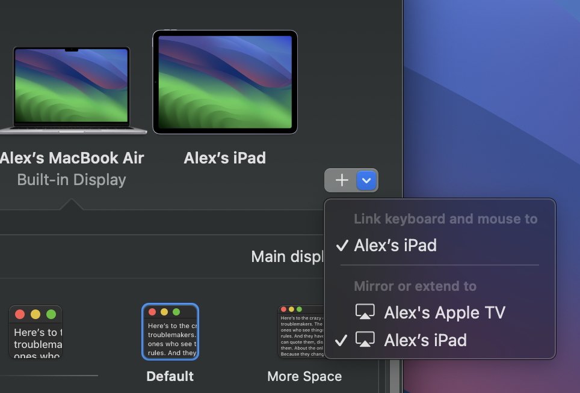Click the settings window's vertical scrollbar

coord(394,377)
